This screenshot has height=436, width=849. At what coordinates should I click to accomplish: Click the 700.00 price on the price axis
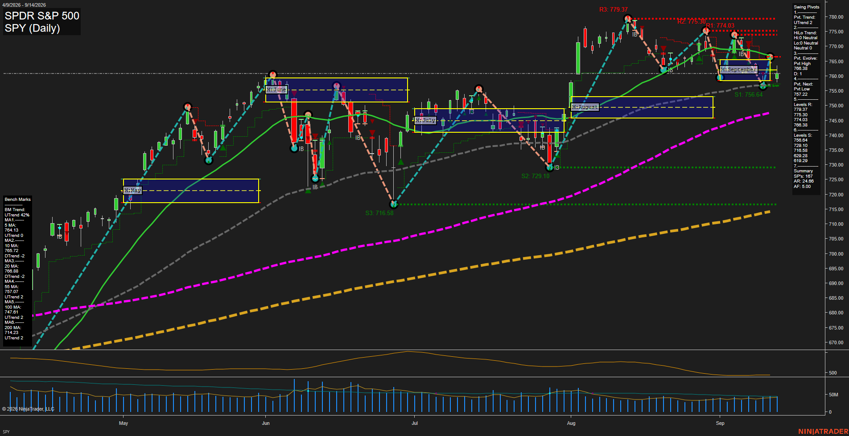click(x=836, y=254)
